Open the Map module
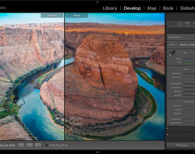The height and width of the screenshot is (154, 195). tap(152, 8)
